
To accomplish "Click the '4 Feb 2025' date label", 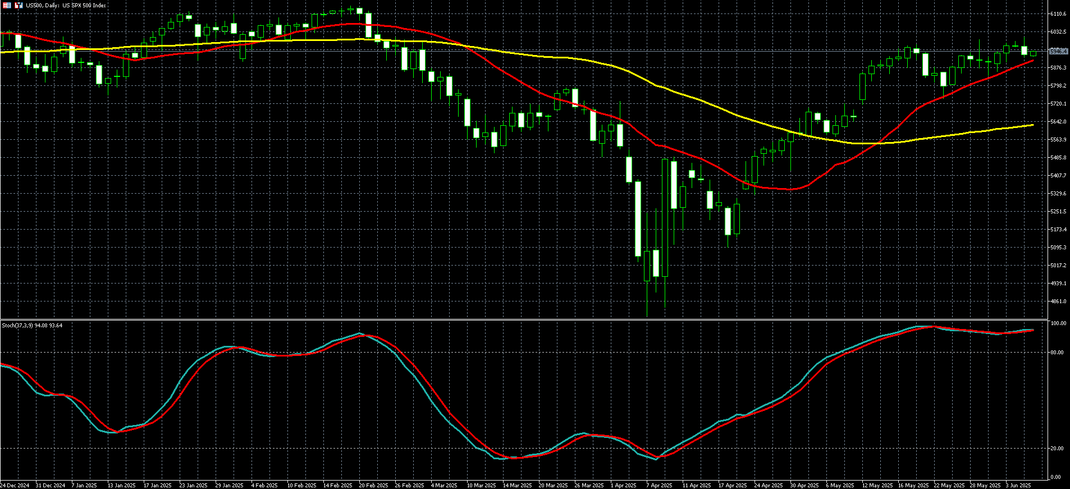I will tap(264, 485).
